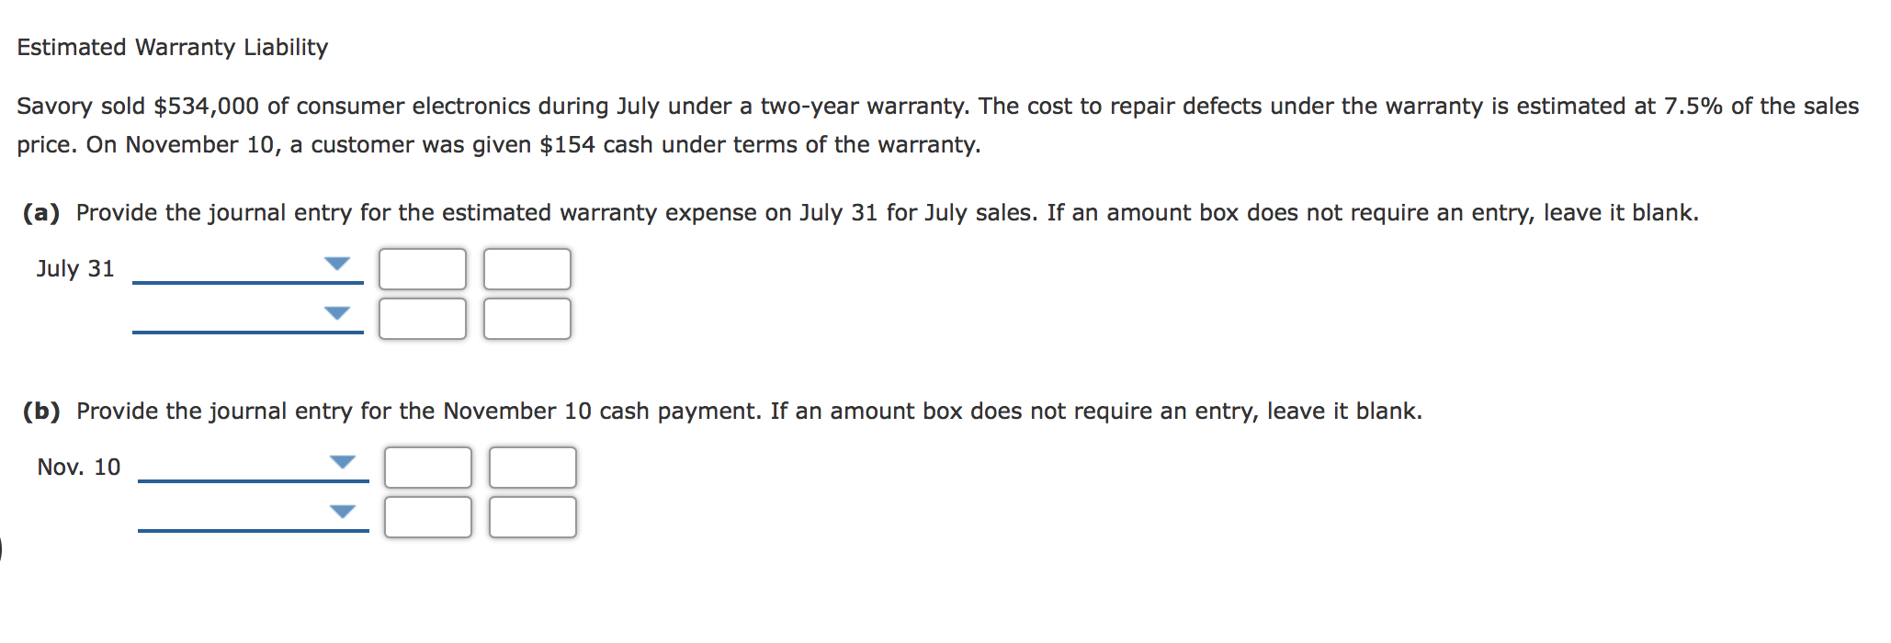Click the Nov. 10 date label
The image size is (1891, 643).
(78, 467)
